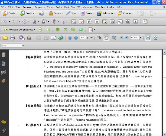Image resolution: width=166 pixels, height=136 pixels.
Task: Expand the Create dropdown arrow
Action: coord(17,13)
